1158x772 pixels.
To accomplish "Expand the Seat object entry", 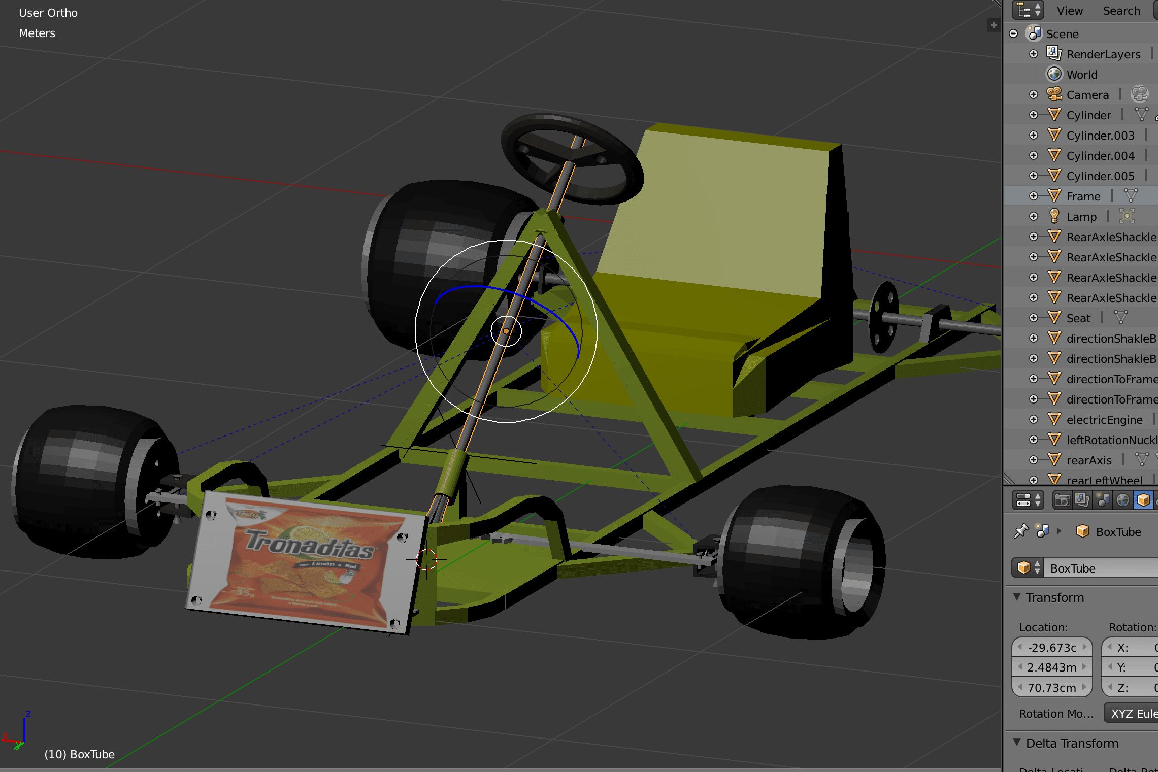I will point(1034,318).
